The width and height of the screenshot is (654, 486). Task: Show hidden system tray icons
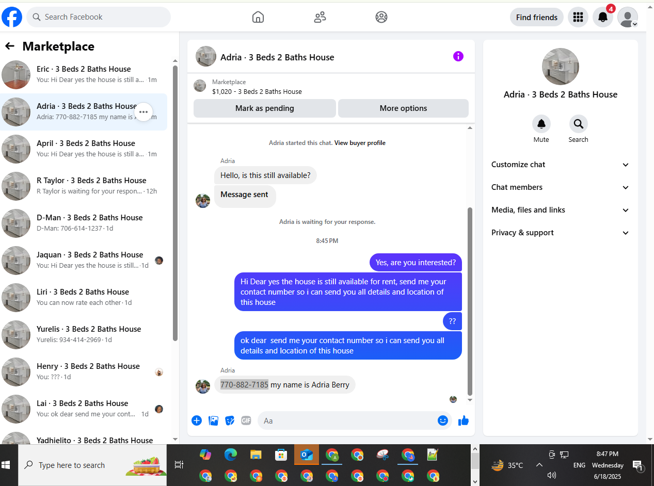pos(539,465)
